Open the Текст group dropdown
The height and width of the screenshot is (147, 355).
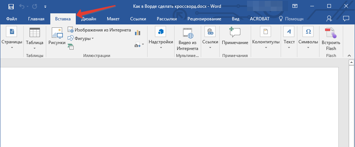coord(289,38)
